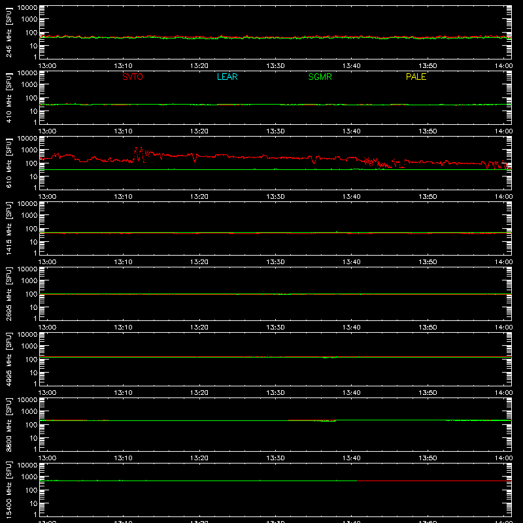Click 13:50 label beneath the 610 MHz panel
The height and width of the screenshot is (523, 523).
coord(428,197)
